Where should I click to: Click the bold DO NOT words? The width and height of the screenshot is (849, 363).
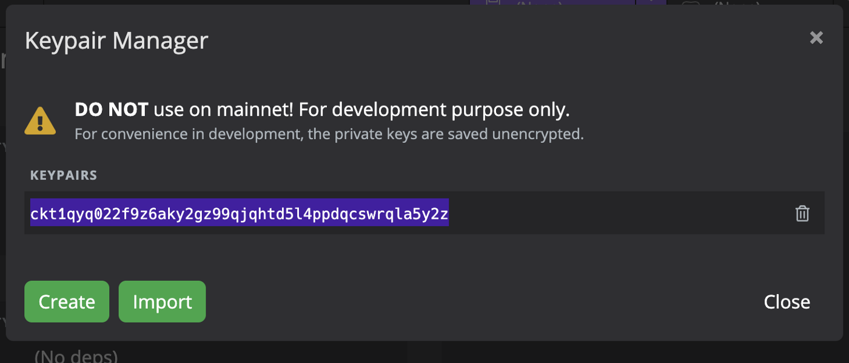[111, 110]
